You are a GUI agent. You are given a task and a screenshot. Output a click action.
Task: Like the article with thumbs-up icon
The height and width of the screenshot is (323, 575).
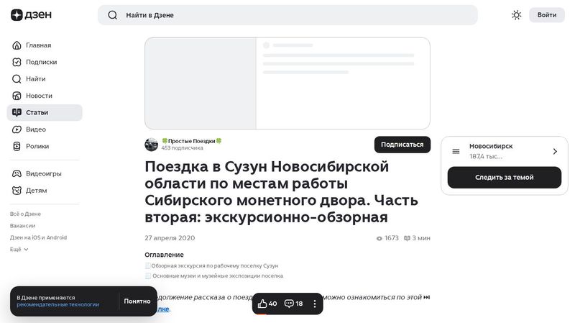click(x=263, y=304)
